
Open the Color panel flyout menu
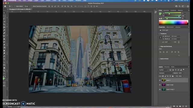pyautogui.click(x=189, y=10)
